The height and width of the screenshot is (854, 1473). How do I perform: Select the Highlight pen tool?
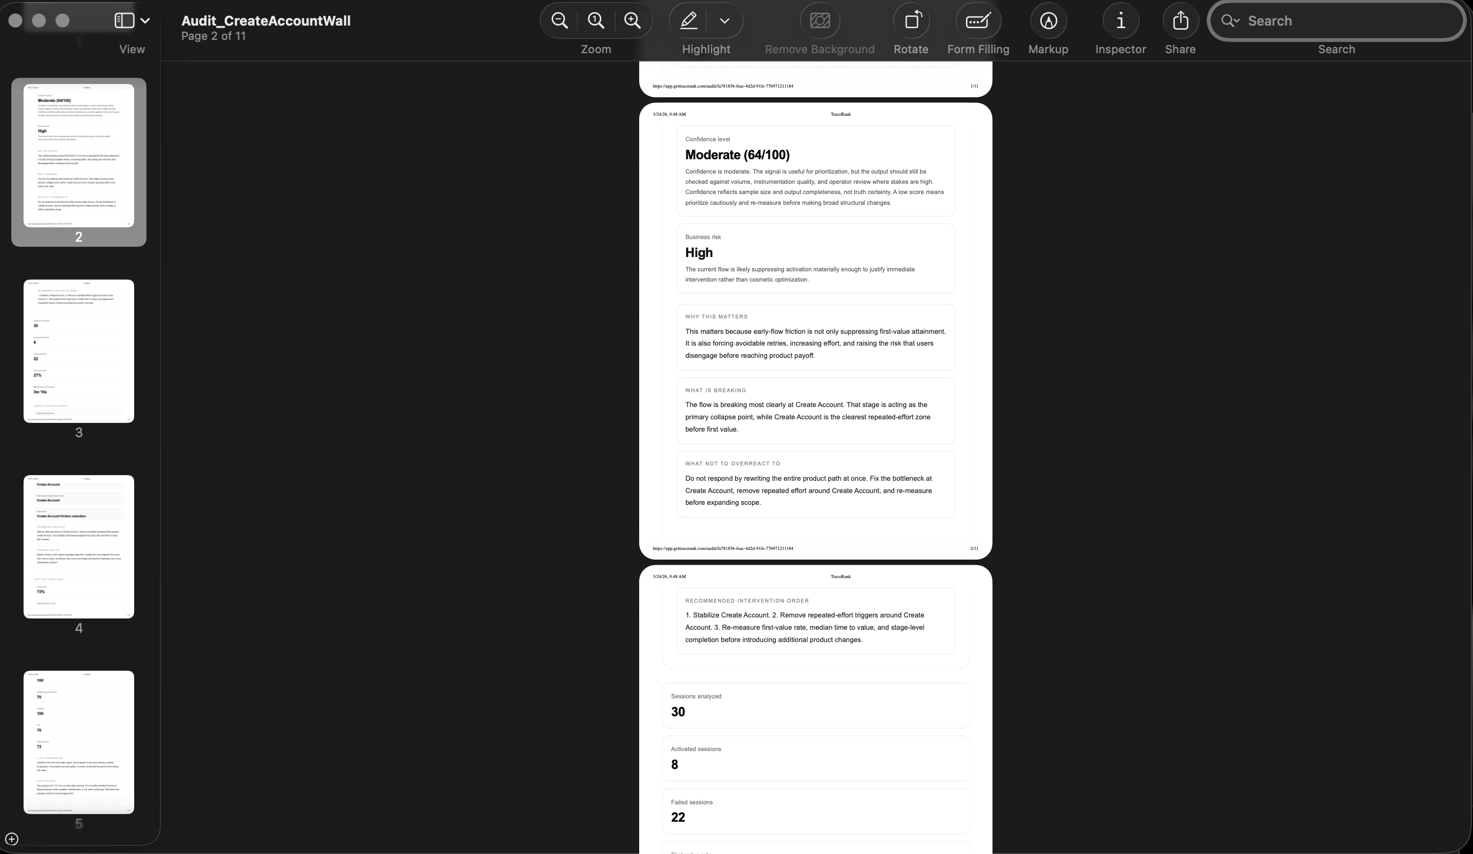(688, 21)
